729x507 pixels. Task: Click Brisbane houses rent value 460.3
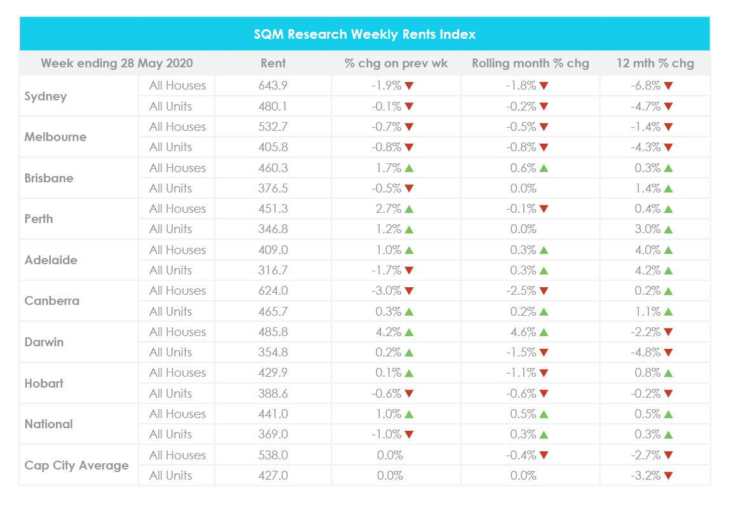coord(273,168)
